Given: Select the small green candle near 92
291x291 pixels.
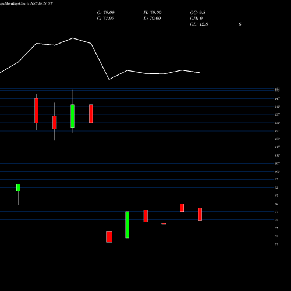Looking at the screenshot, I should coord(18,187).
